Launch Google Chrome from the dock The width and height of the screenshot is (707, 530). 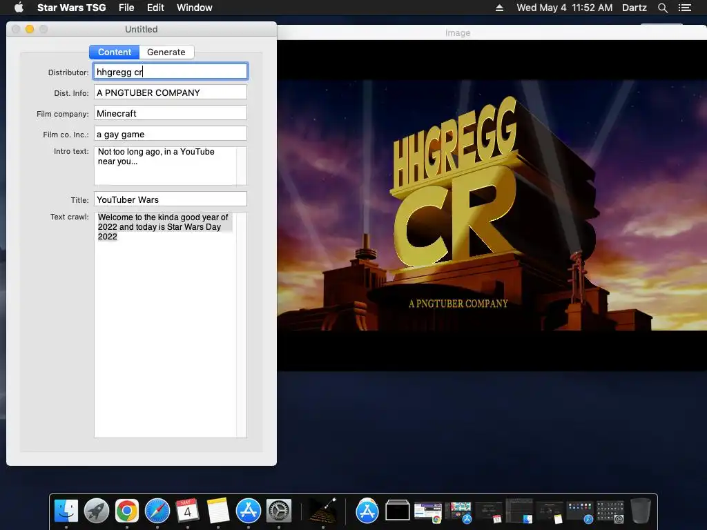(x=127, y=511)
